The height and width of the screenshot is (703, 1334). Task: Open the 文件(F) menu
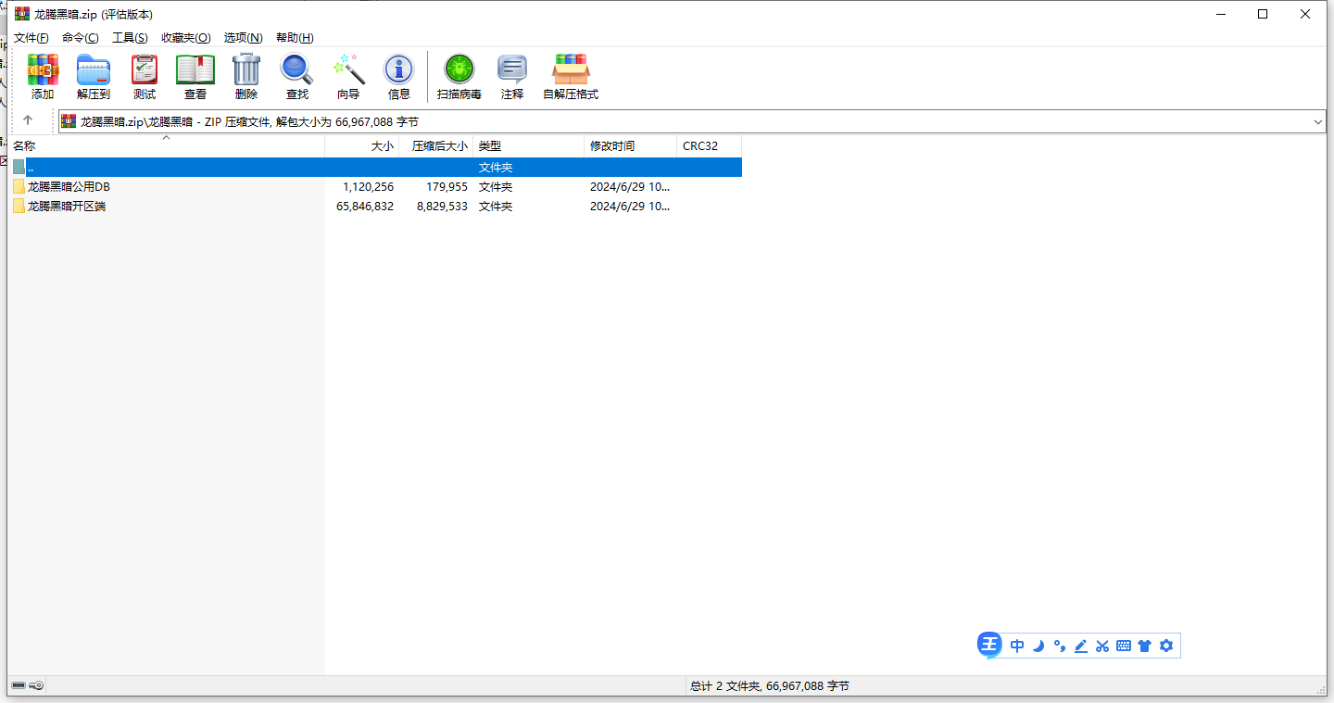pos(31,38)
